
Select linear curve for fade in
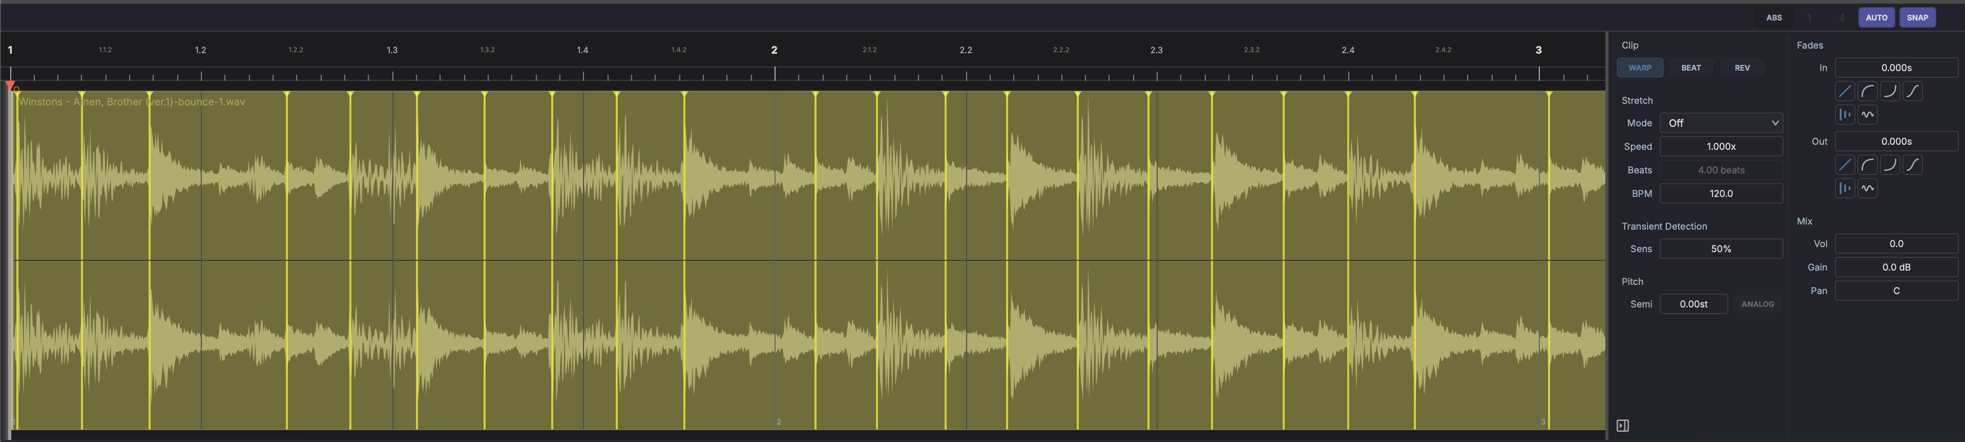[1845, 92]
